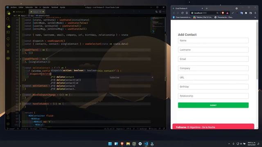Close the Crud Firebase 9 browser tab
Viewport: 262px width, 147px height.
tap(202, 8)
